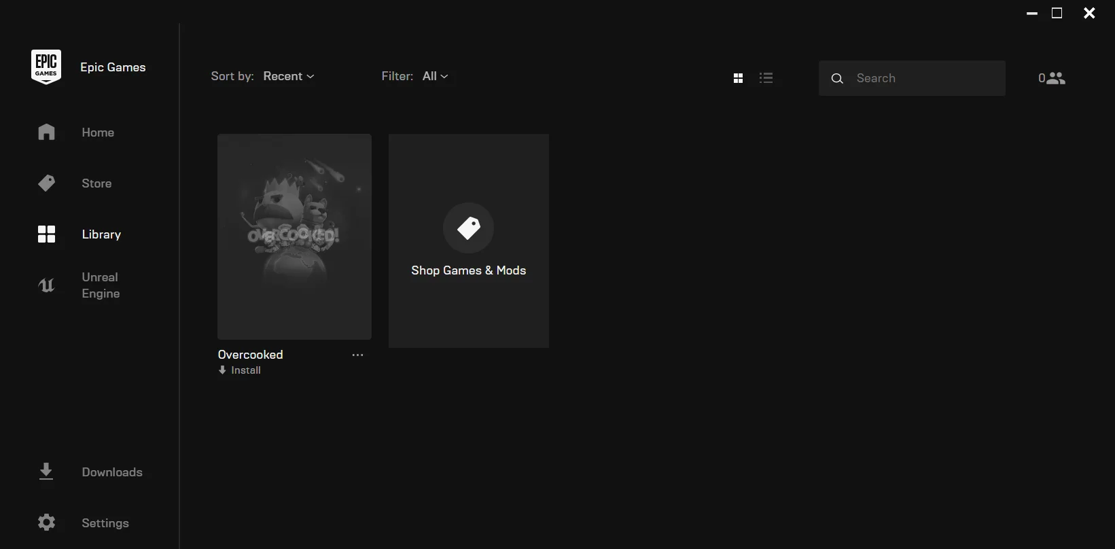
Task: Expand the Filter All dropdown
Action: (436, 76)
